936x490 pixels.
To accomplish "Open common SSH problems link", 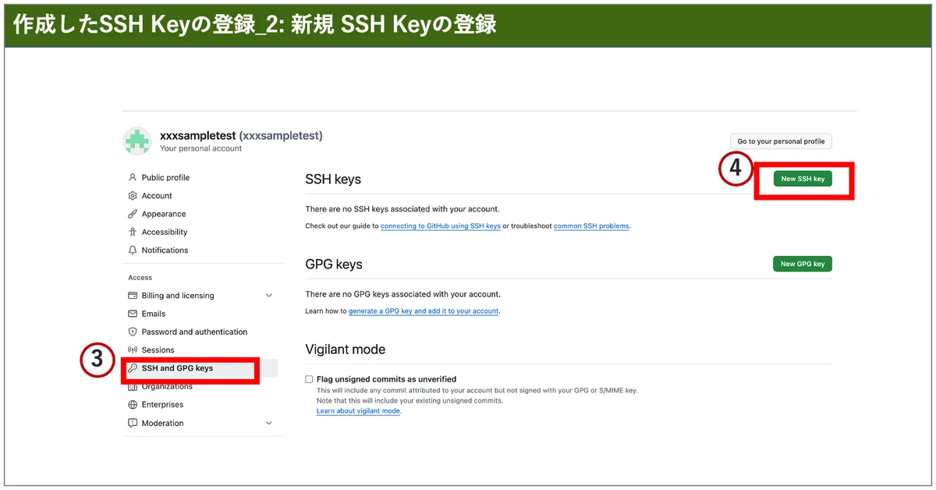I will 591,226.
